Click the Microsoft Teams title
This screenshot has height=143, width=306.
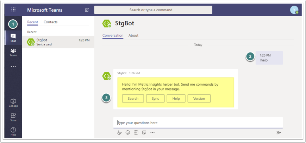coord(45,10)
